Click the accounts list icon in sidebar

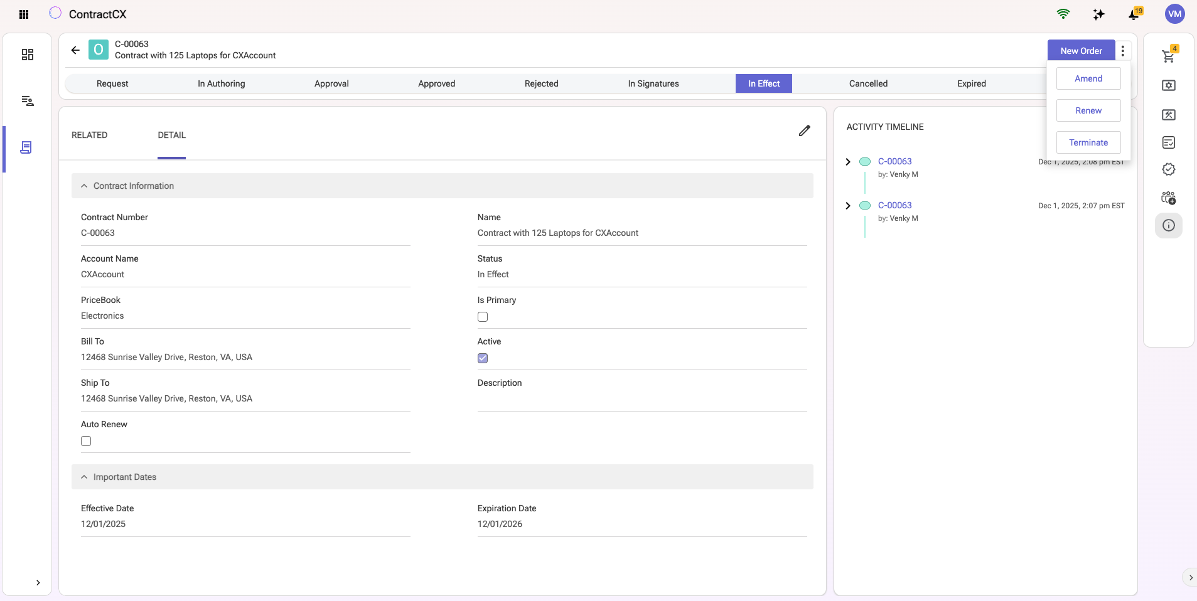click(27, 101)
